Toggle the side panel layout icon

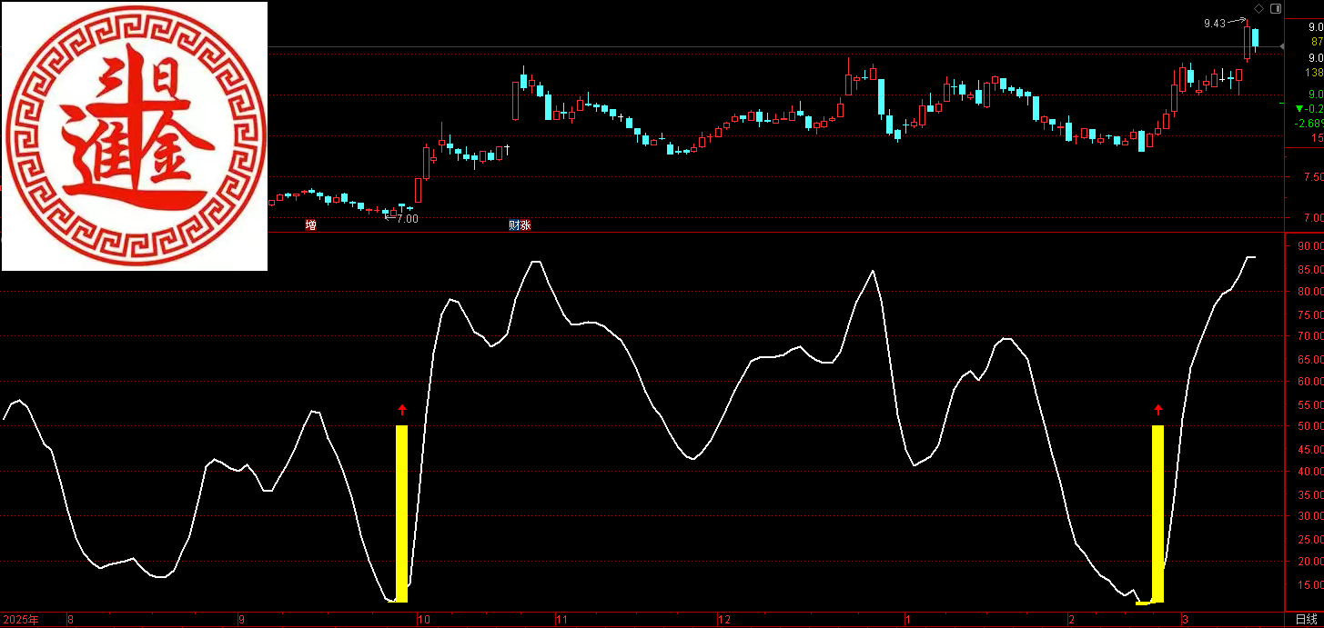click(1276, 8)
